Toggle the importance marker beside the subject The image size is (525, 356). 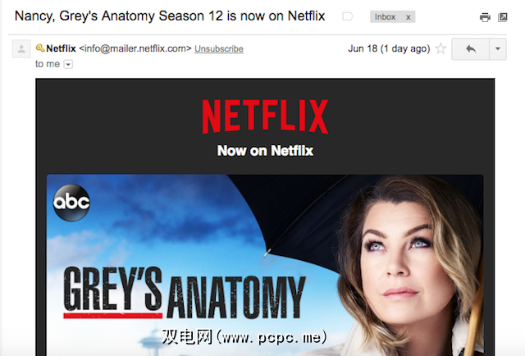(x=348, y=16)
